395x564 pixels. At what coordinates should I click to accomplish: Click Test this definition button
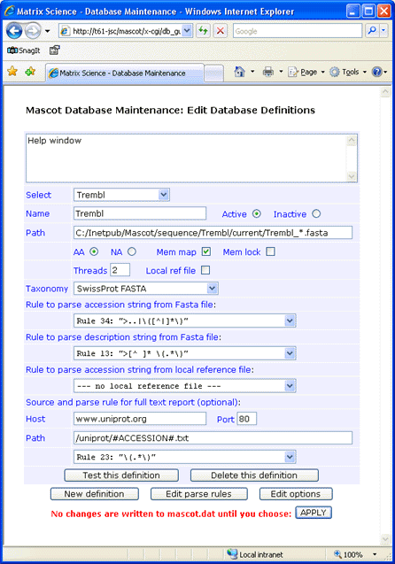[x=121, y=475]
